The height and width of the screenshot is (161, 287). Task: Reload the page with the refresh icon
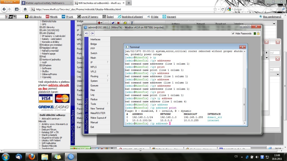click(223, 9)
